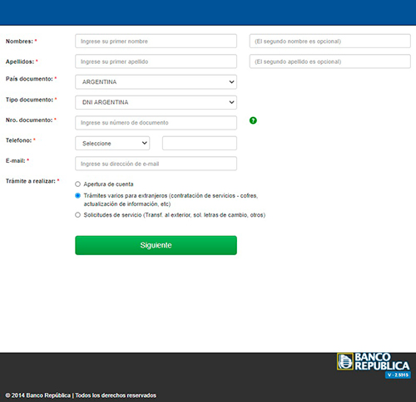Select the Apertura de cuenta option
Screen dimensions: 416x402
(x=77, y=184)
